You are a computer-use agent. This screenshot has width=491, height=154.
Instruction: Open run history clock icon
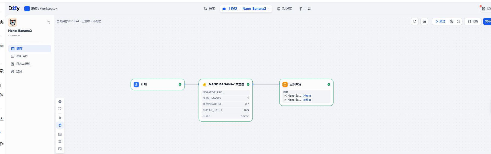coord(452,21)
